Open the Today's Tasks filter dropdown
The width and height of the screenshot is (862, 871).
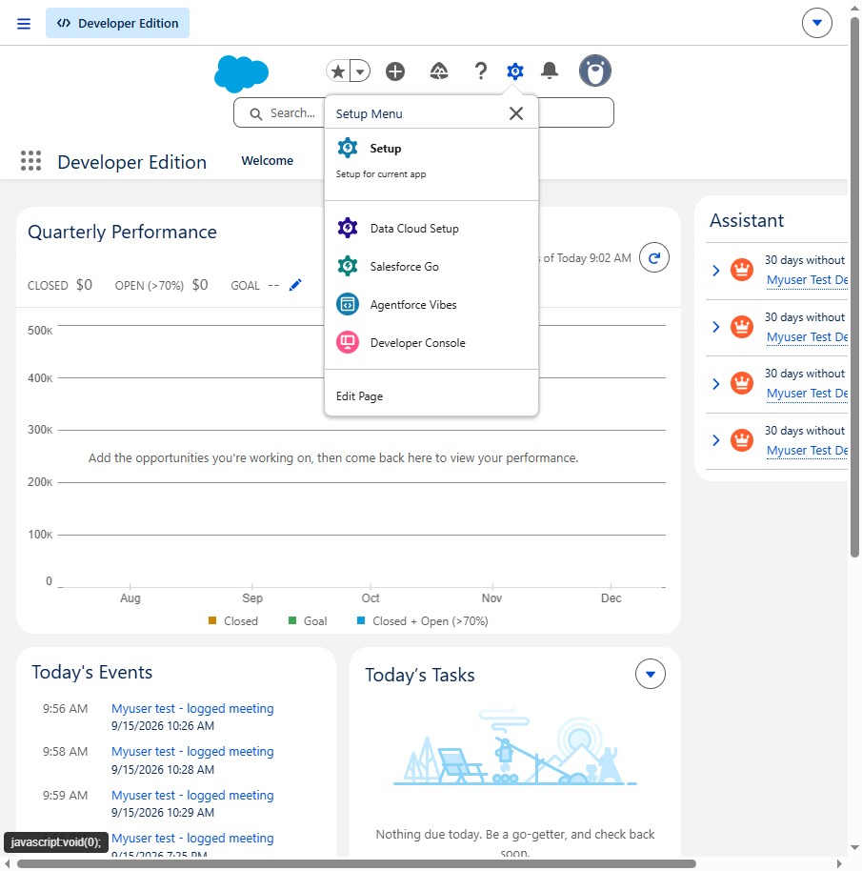pyautogui.click(x=651, y=674)
